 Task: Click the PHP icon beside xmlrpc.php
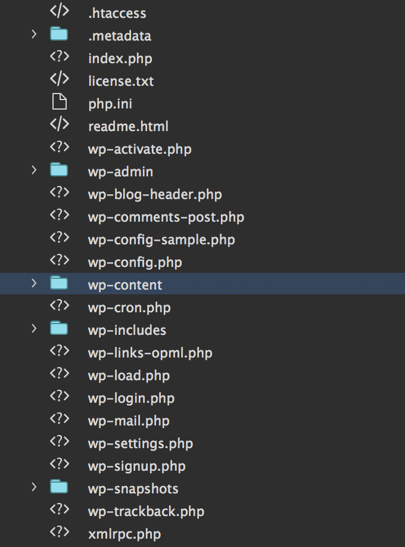pyautogui.click(x=60, y=532)
